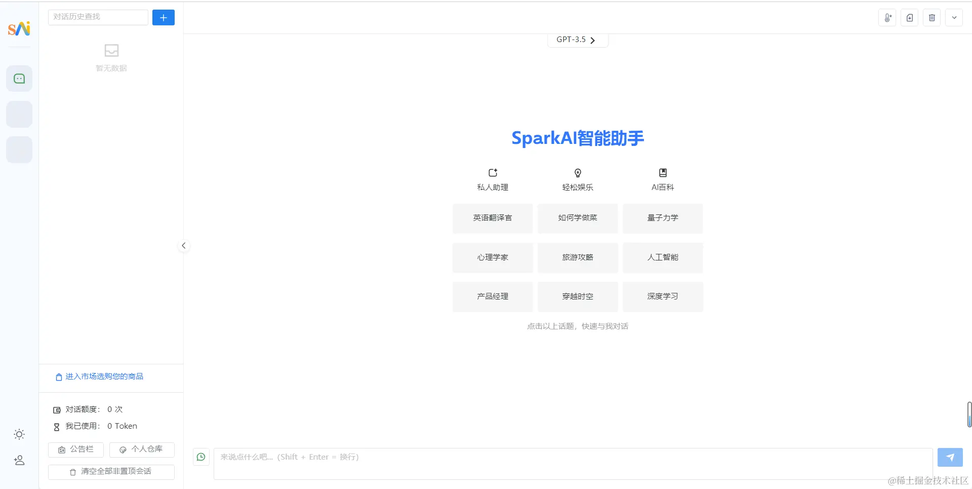Click the third blank sidebar tile
Screen dimensions: 972x489
click(x=19, y=149)
